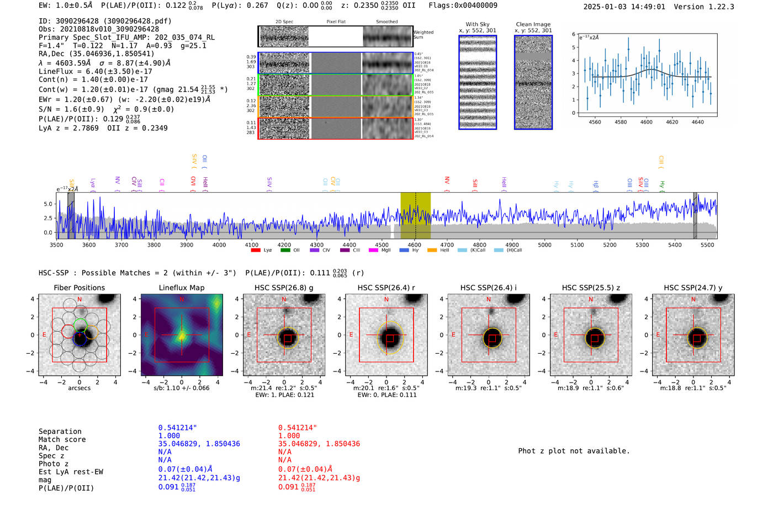
Task: Select the HSC SSP(24.7) y cutout
Action: (x=693, y=334)
